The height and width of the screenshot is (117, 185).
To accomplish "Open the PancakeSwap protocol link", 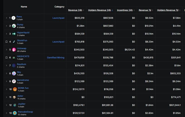I will 25,112.
